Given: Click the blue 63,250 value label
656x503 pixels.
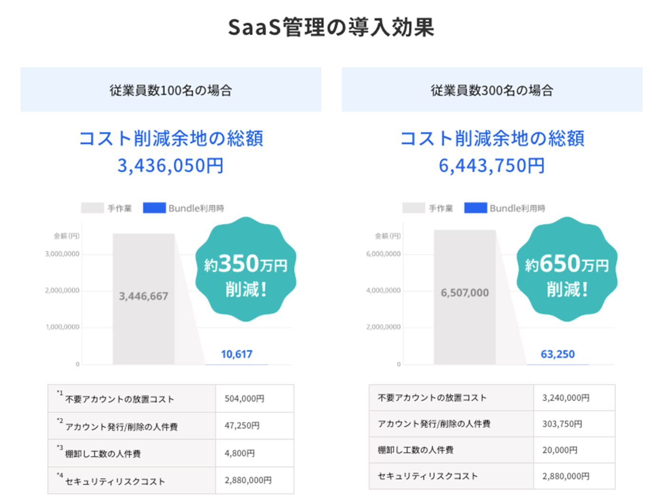Looking at the screenshot, I should pos(558,354).
